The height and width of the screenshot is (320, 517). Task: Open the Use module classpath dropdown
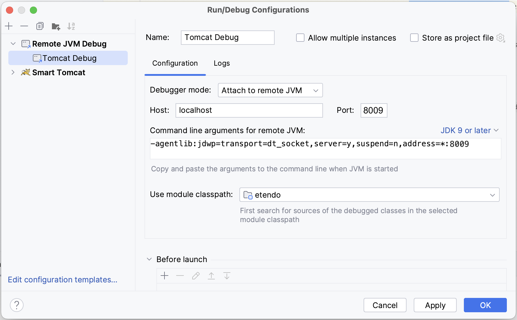(x=369, y=195)
